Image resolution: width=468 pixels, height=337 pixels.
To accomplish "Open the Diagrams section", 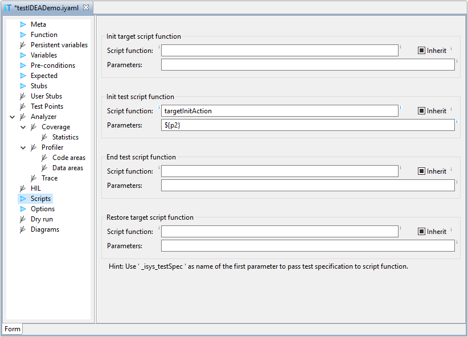I will tap(45, 229).
